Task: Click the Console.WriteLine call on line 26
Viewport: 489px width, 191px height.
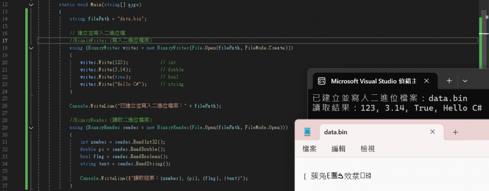Action: tap(145, 106)
